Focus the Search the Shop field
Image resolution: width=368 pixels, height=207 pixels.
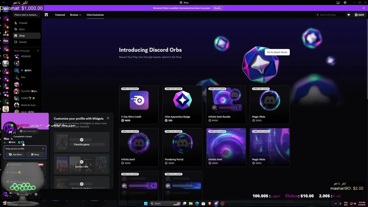click(330, 15)
